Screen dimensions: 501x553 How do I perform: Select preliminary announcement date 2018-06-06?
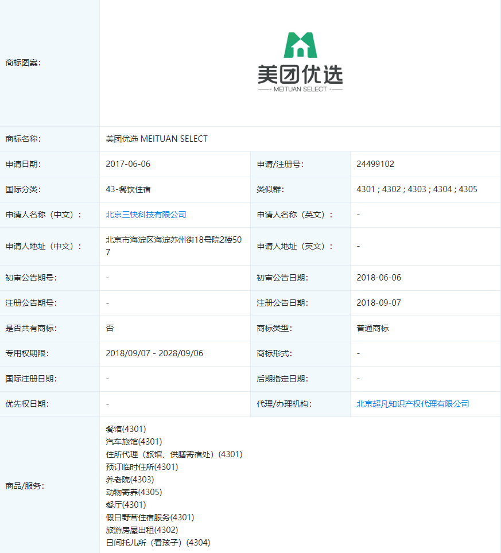[379, 278]
